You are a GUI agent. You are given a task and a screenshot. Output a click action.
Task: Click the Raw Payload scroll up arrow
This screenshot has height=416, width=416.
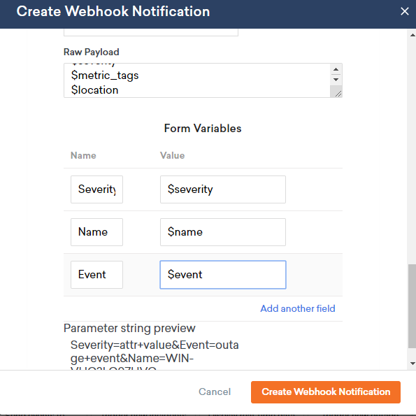point(336,69)
